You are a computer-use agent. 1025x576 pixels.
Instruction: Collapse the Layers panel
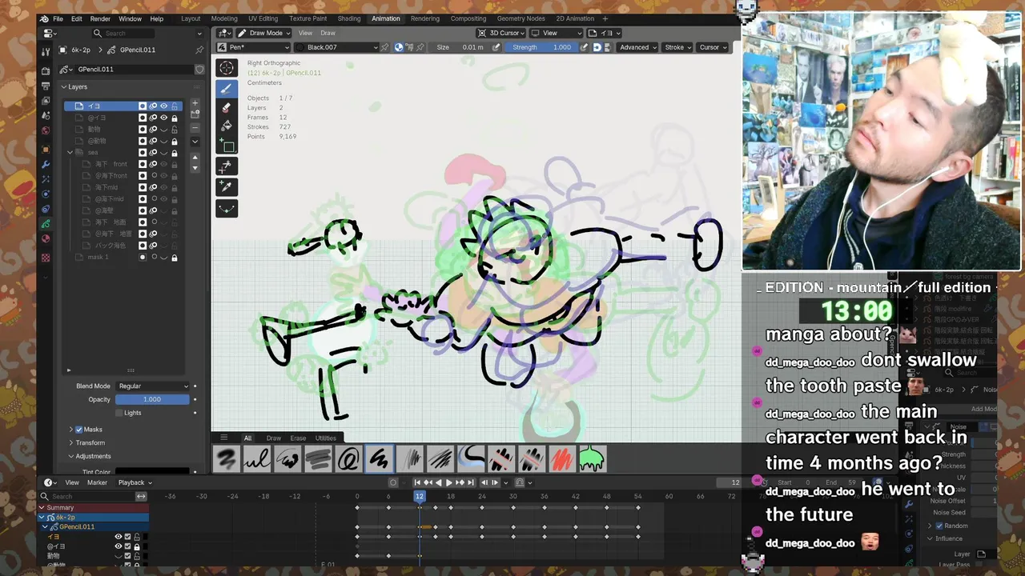coord(64,86)
